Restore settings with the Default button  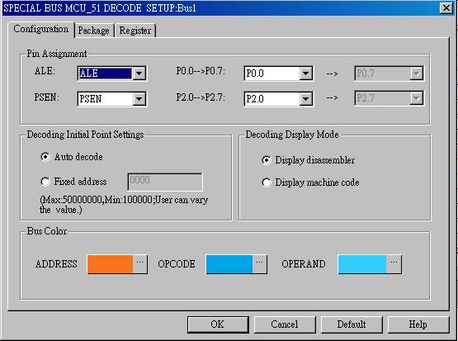click(x=352, y=324)
